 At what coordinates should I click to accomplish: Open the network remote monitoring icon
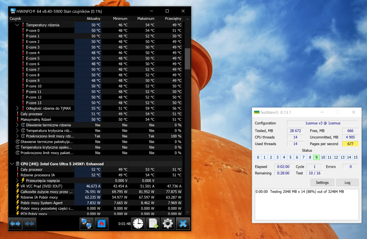(87, 224)
